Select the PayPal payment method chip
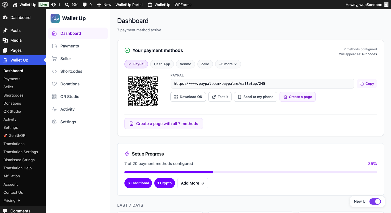Screen dimensions: 391x213 pyautogui.click(x=136, y=64)
